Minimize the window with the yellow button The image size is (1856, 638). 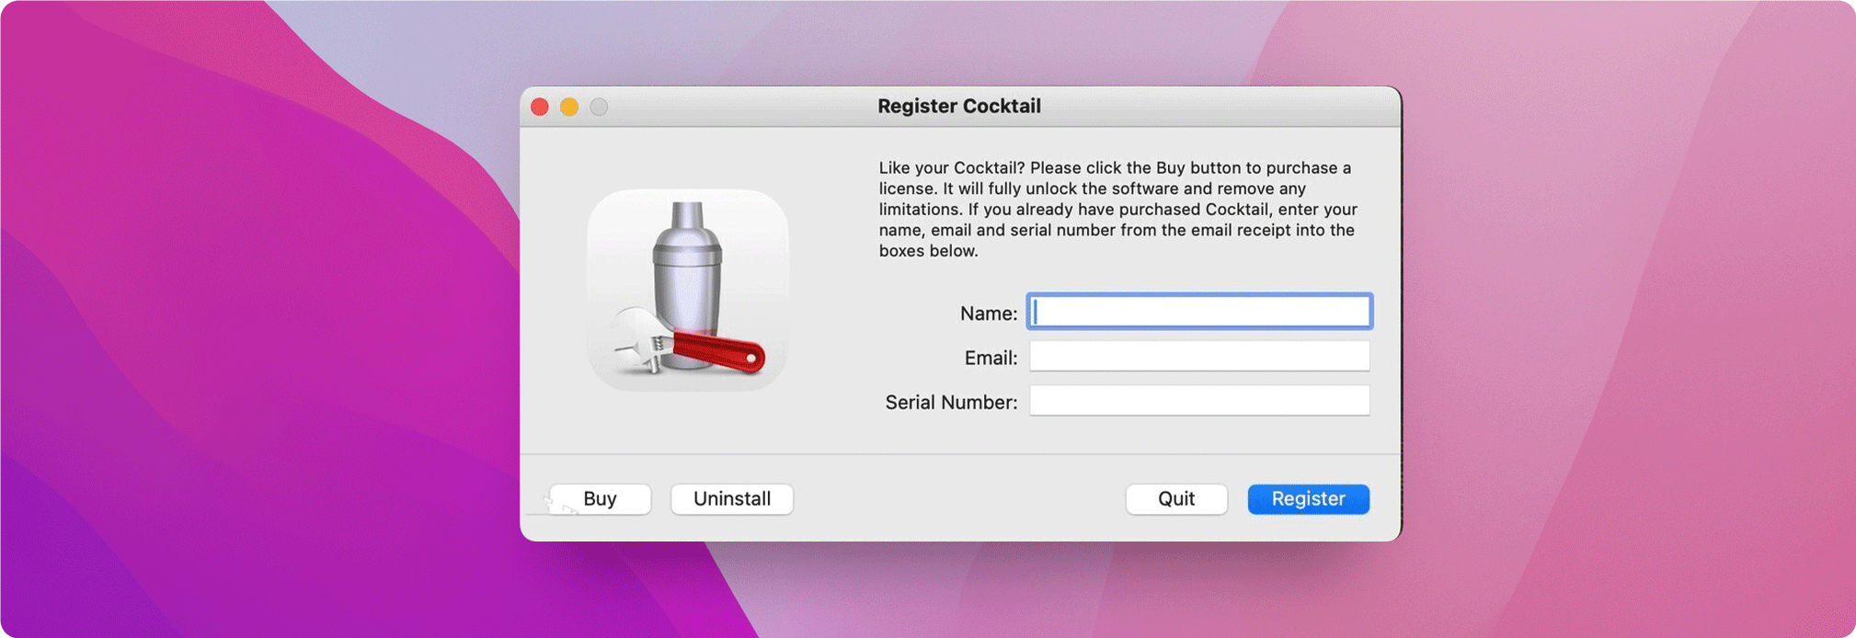[x=569, y=108]
